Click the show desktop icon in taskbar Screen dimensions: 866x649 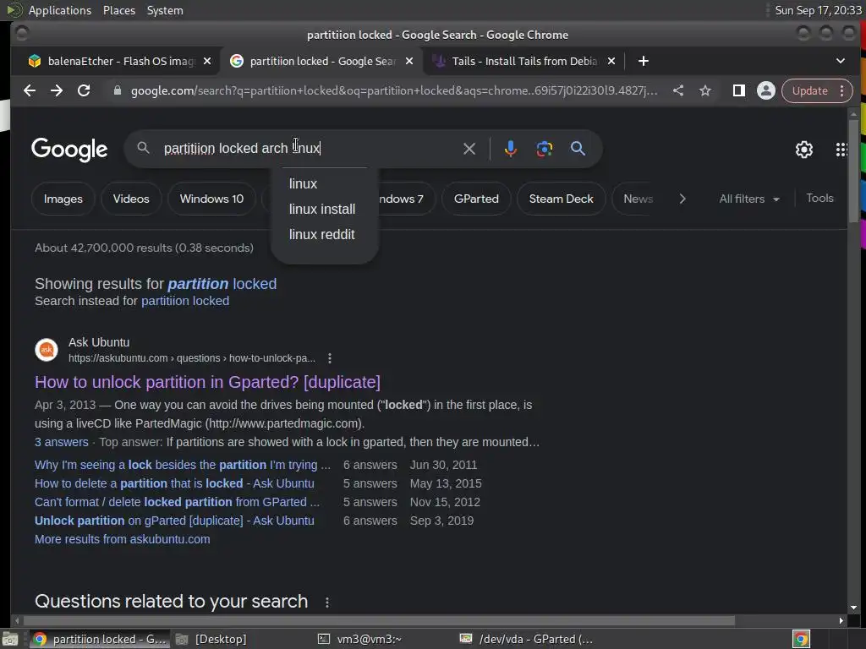[x=10, y=639]
